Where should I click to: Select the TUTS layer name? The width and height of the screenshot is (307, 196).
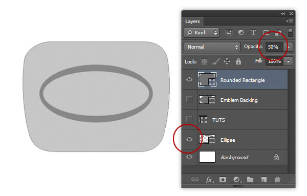tap(218, 120)
